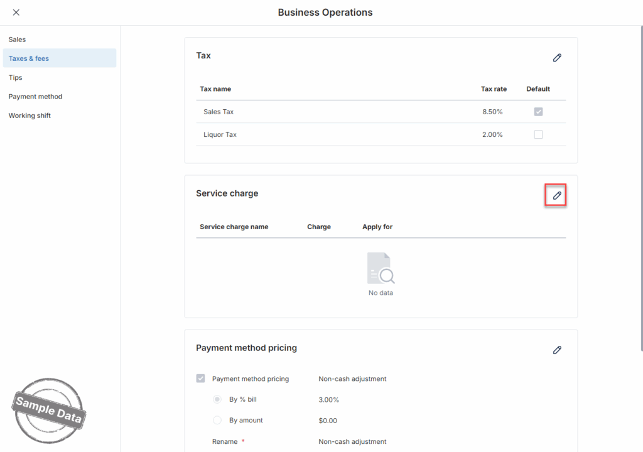Edit the Tax section with pencil icon
643x452 pixels.
pyautogui.click(x=556, y=58)
